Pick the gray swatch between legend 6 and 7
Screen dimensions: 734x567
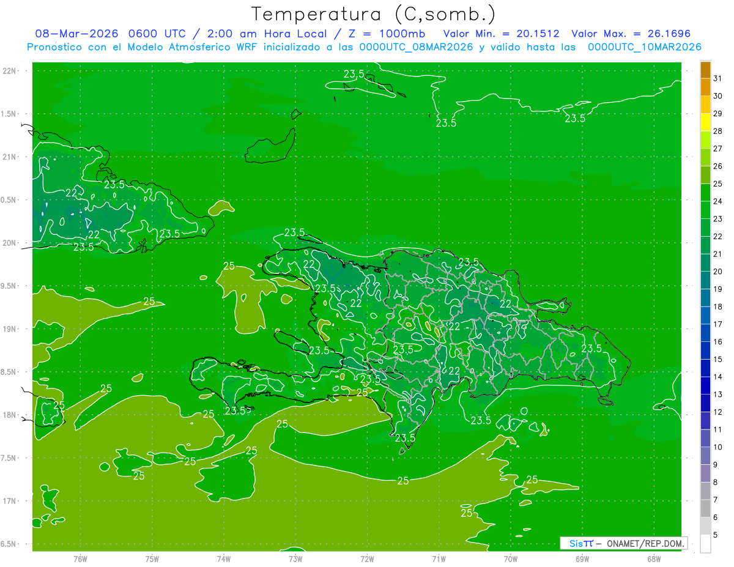point(705,508)
